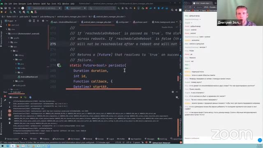Viewport: 263px width, 148px height.
Task: Collapse the app folder in project tree
Action: click(9, 46)
